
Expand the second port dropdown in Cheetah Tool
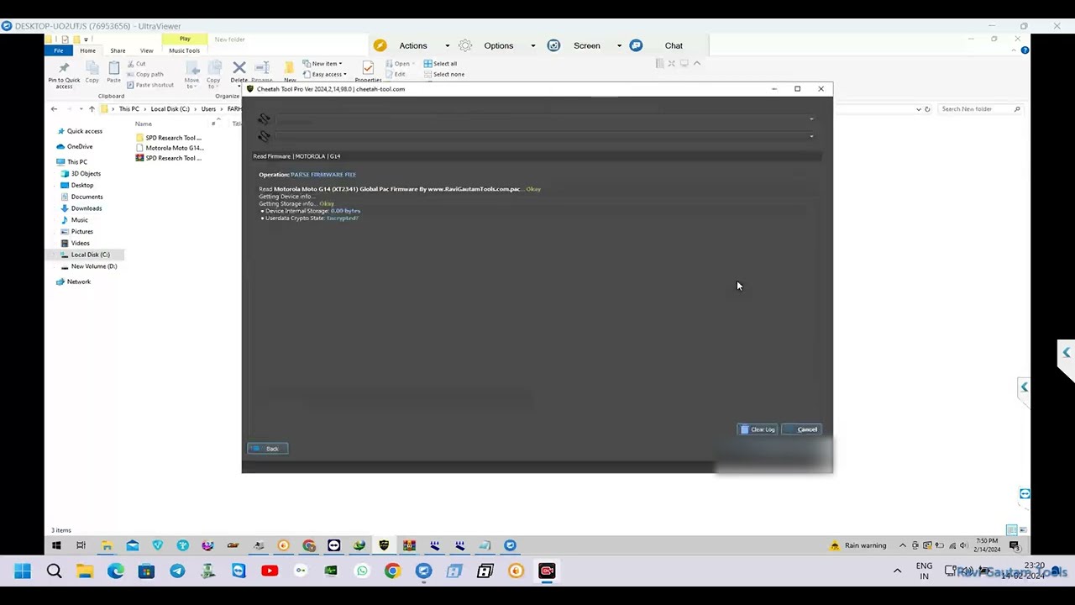click(x=811, y=136)
